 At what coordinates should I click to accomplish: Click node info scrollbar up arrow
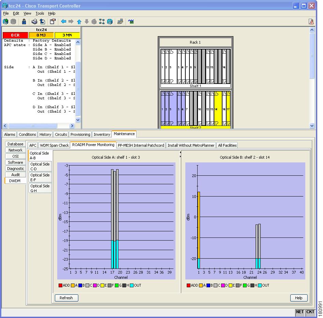click(x=78, y=42)
